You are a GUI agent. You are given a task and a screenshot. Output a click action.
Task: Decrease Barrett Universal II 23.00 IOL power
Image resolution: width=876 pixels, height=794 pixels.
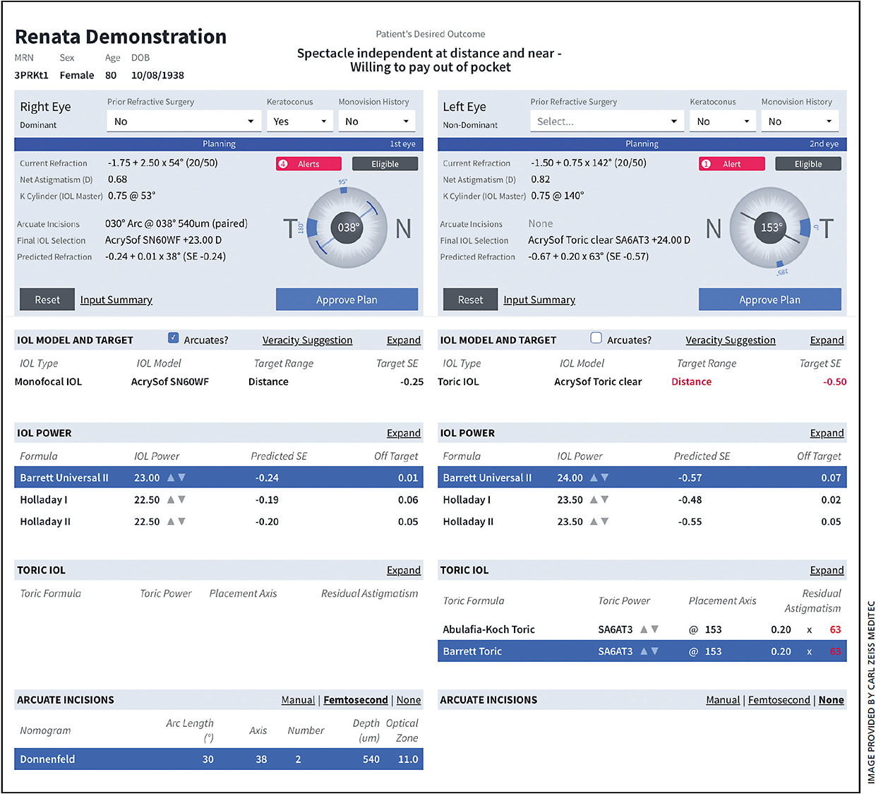tap(181, 478)
